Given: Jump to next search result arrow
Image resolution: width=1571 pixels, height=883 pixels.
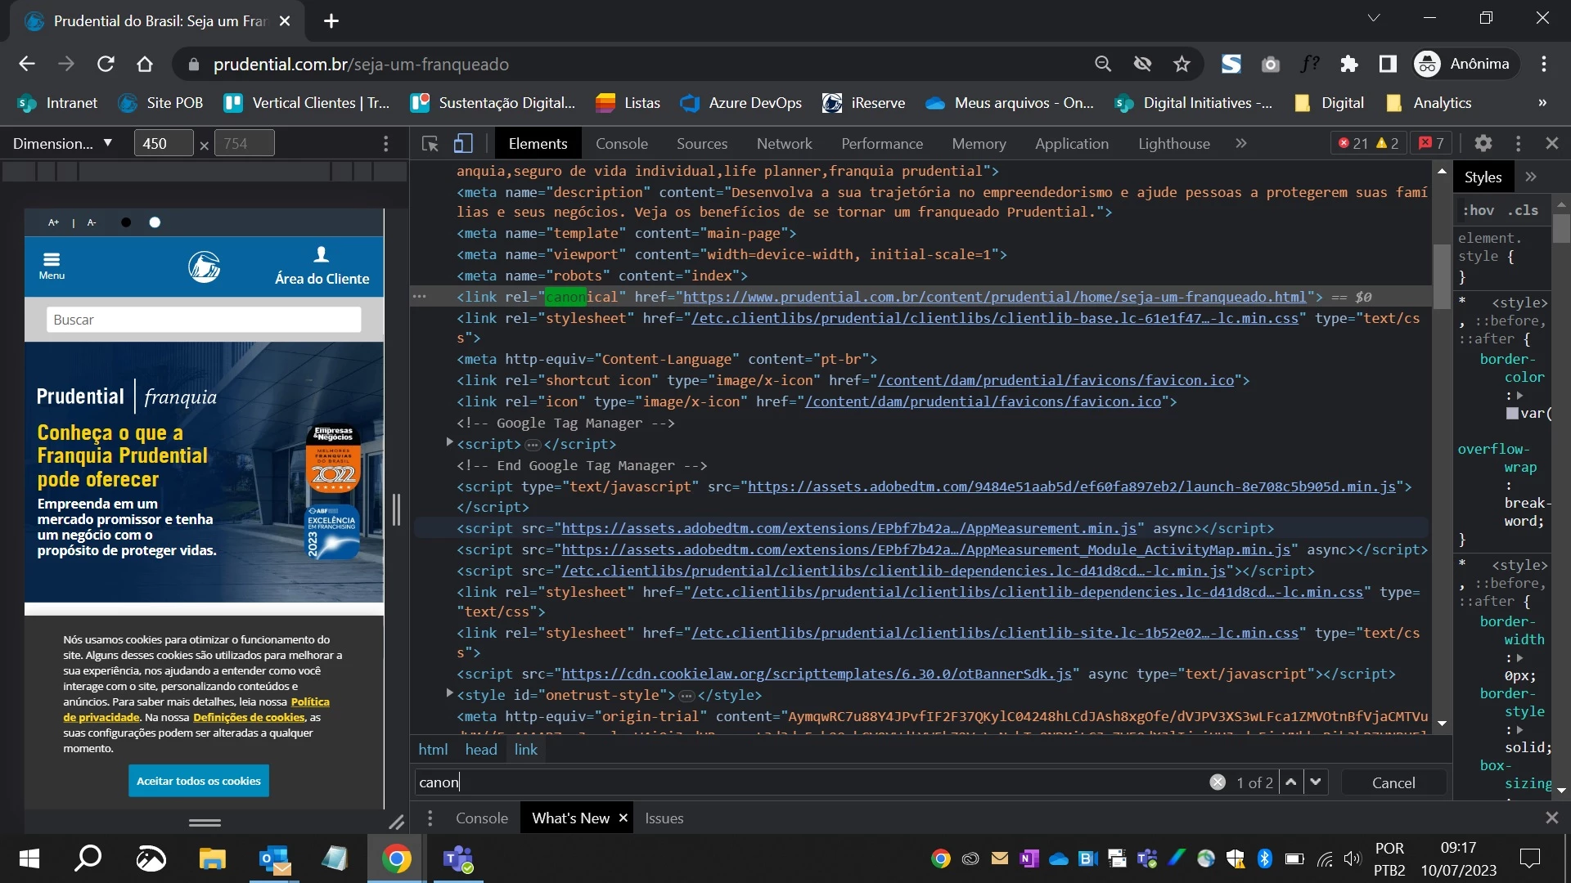Looking at the screenshot, I should (x=1316, y=782).
